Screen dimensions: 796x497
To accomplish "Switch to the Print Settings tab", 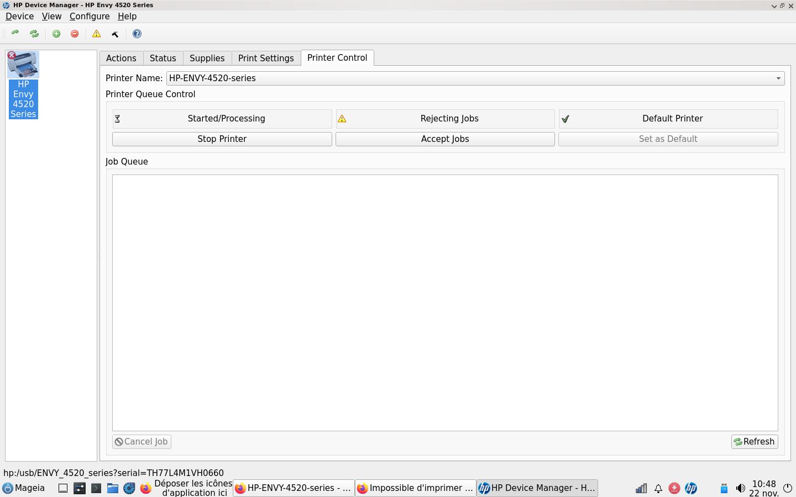I will [266, 59].
